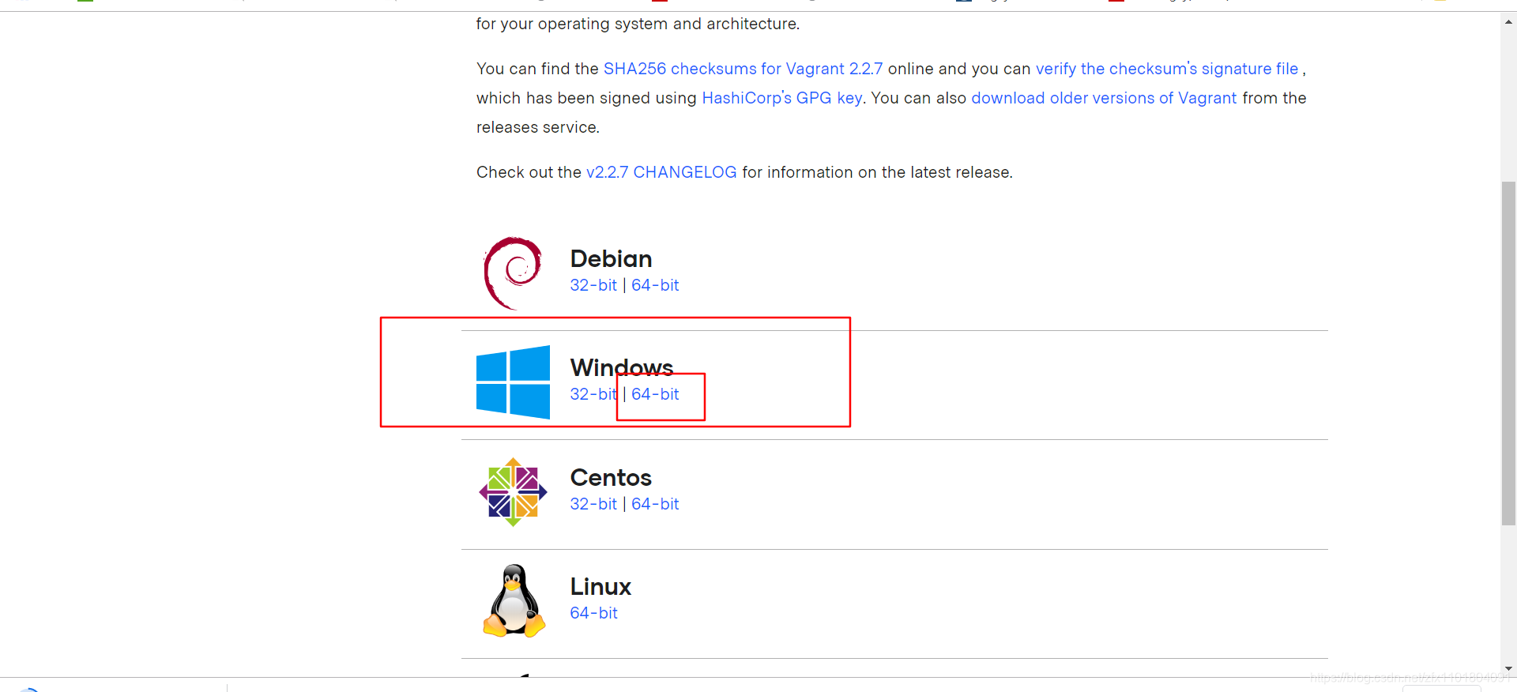Download Centos 64-bit package

[x=655, y=504]
